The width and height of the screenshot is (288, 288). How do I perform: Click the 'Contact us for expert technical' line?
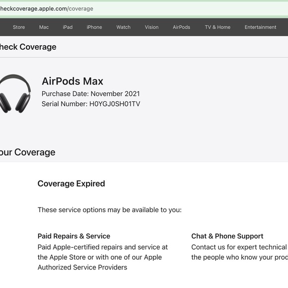239,247
